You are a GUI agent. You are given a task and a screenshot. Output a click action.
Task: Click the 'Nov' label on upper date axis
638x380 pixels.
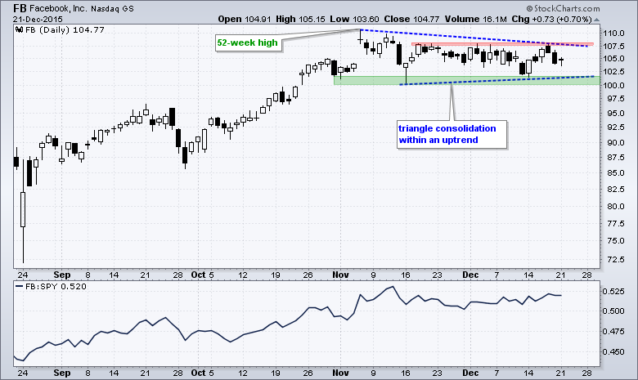[x=340, y=275]
